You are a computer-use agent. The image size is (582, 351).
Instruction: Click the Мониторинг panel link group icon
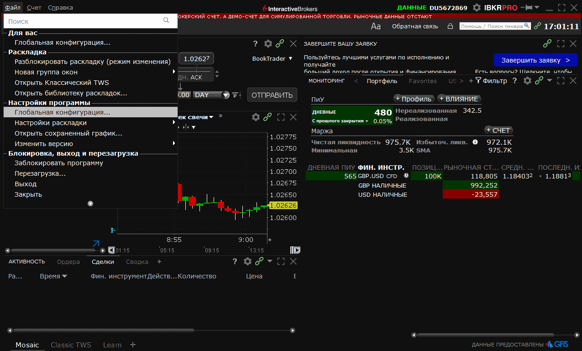(539, 81)
